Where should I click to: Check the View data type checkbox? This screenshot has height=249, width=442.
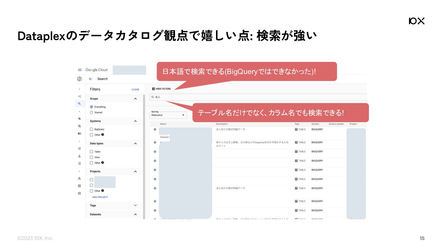(x=91, y=157)
